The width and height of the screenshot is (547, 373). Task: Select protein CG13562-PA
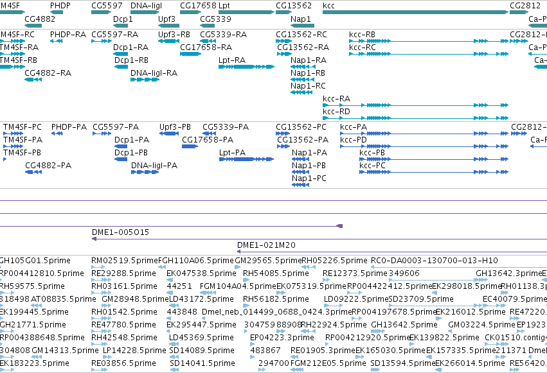tap(283, 146)
